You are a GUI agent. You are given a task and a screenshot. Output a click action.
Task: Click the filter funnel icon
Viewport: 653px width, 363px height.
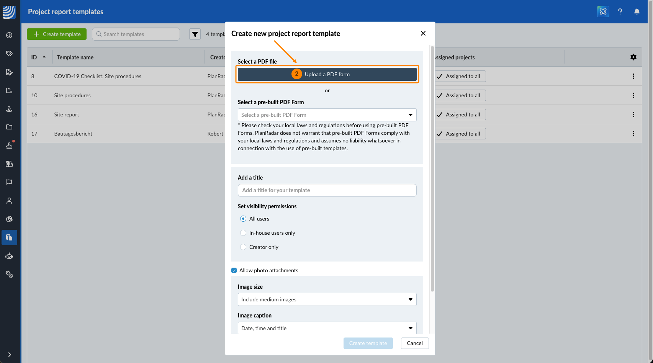click(x=195, y=34)
